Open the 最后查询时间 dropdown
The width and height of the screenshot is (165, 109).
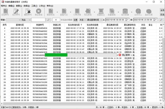[95, 20]
